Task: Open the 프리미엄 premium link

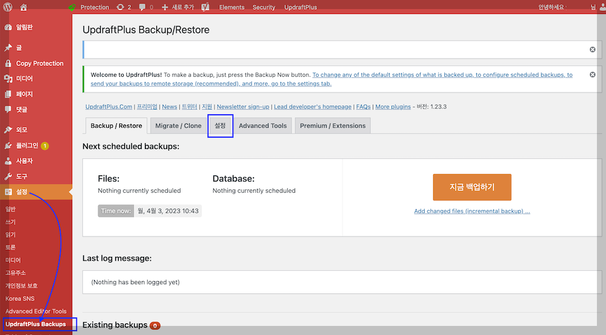Action: point(147,107)
